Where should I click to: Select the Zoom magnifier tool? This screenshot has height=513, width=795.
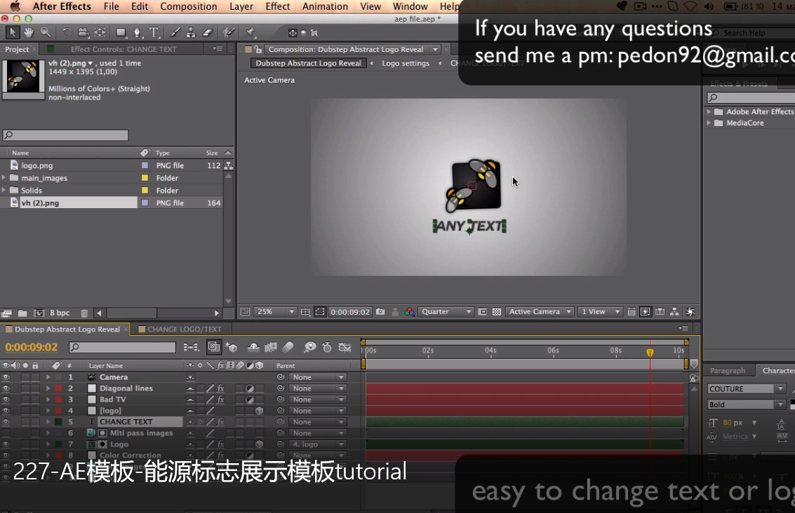46,32
